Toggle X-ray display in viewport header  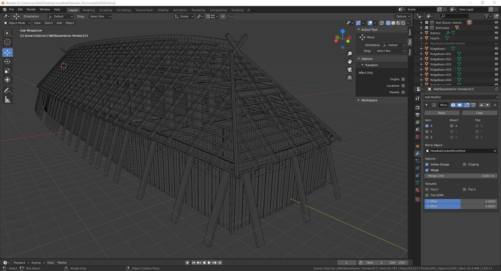381,23
